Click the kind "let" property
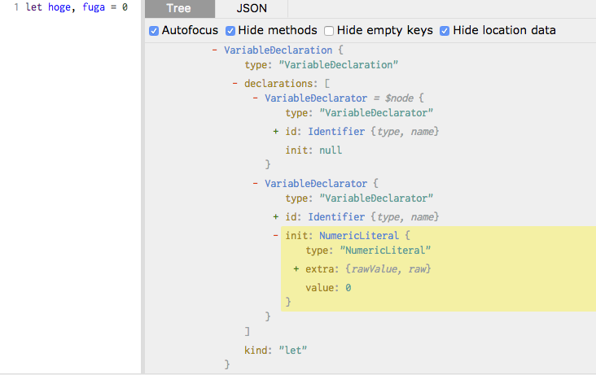Image resolution: width=596 pixels, height=375 pixels. click(x=275, y=350)
